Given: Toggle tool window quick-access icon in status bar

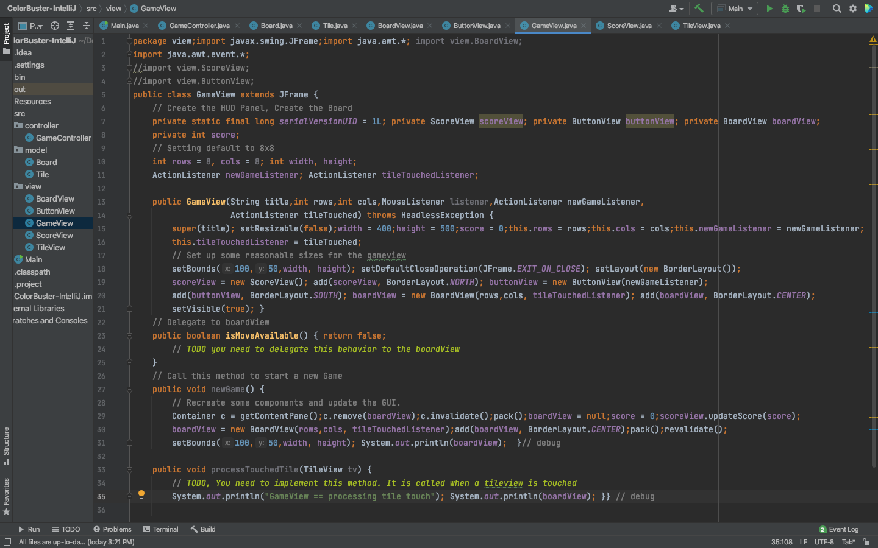Looking at the screenshot, I should 7,542.
